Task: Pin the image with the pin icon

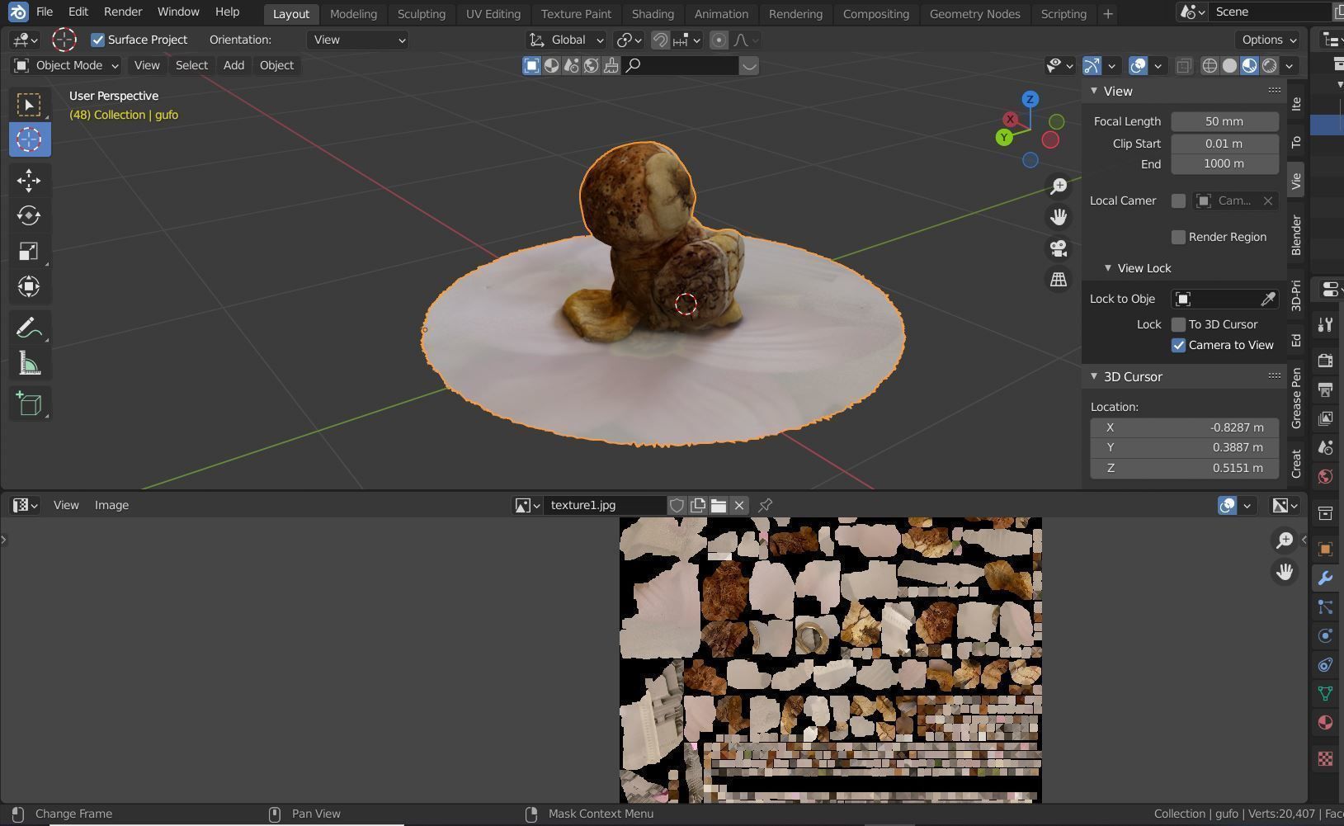Action: (765, 505)
